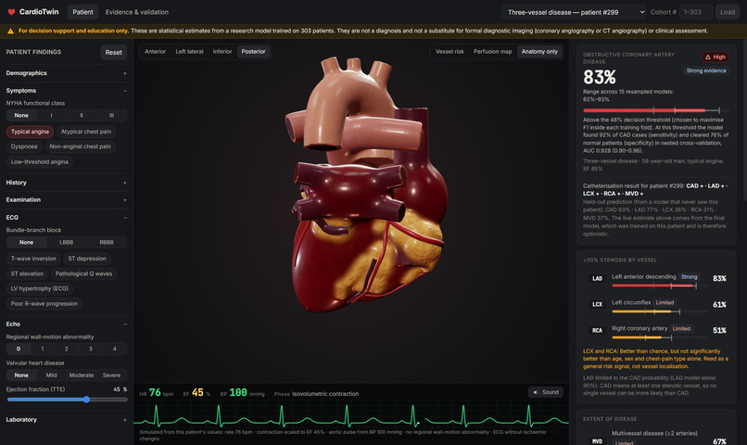Image resolution: width=747 pixels, height=445 pixels.
Task: Click the 3D heart model
Action: pos(366,184)
